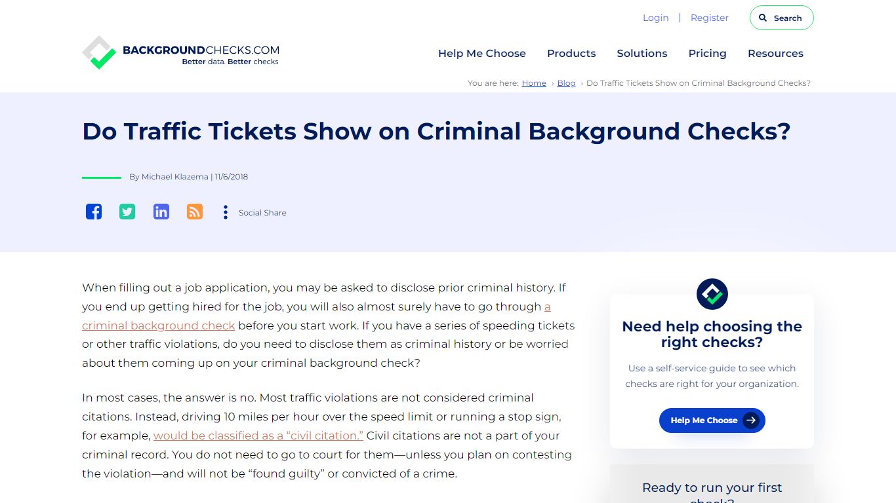Expand the Resources menu

coord(775,54)
